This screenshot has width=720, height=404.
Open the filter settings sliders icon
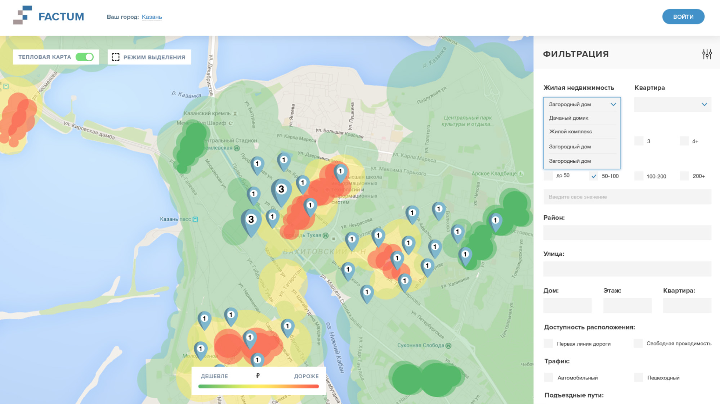(x=707, y=54)
